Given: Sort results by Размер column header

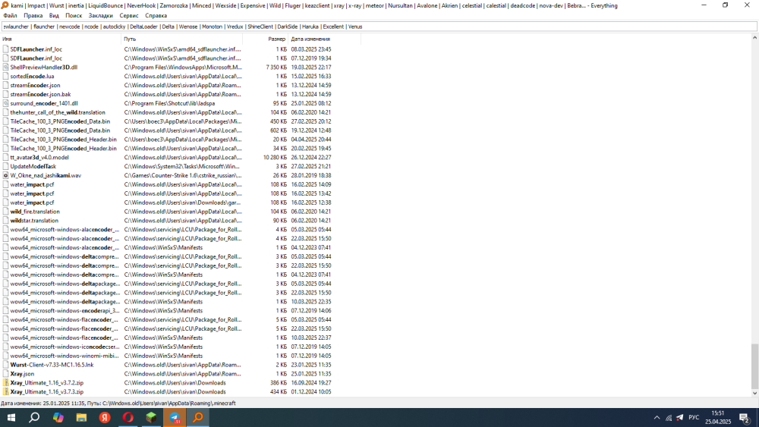Looking at the screenshot, I should click(265, 39).
